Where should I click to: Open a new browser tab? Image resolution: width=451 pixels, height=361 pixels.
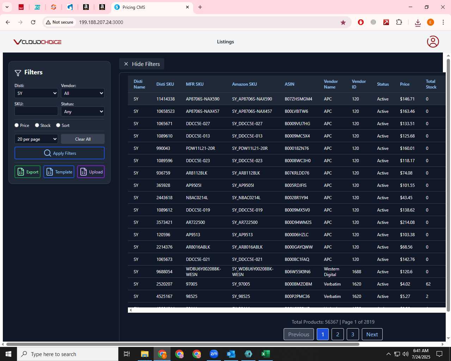pos(200,7)
